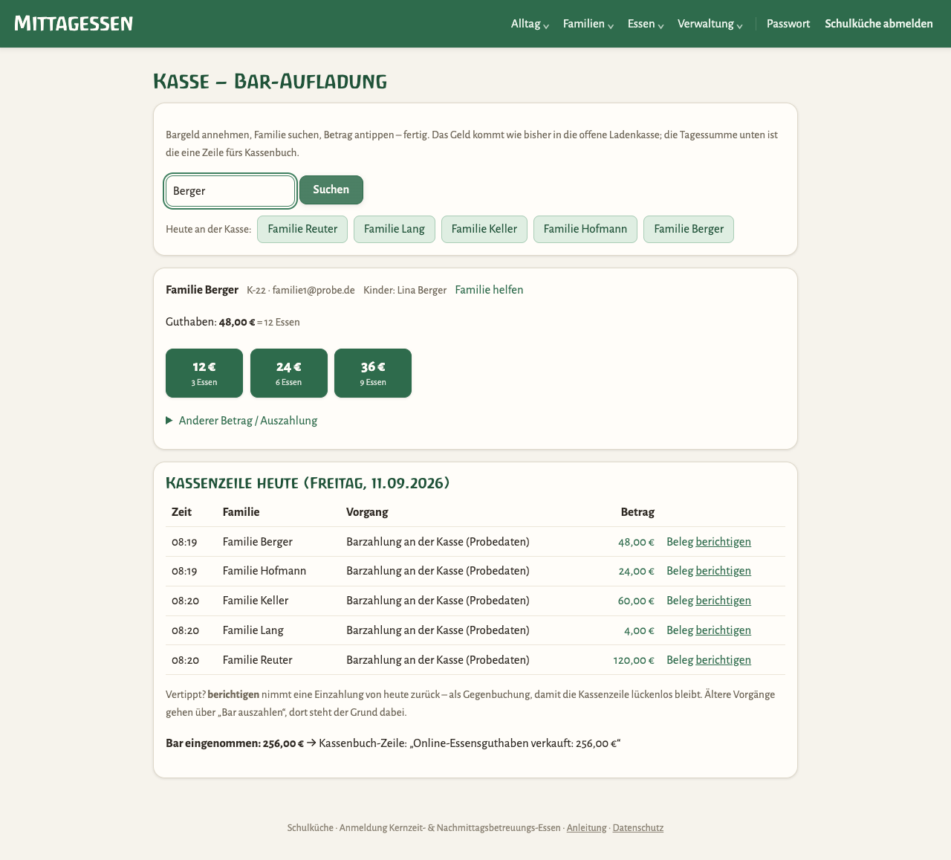Screen dimensions: 951x860
Task: Click the Suchen button
Action: coord(331,190)
